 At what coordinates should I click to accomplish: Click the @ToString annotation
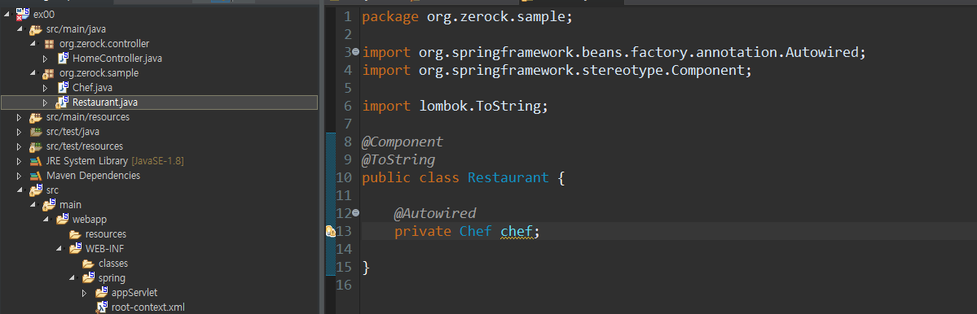point(398,159)
